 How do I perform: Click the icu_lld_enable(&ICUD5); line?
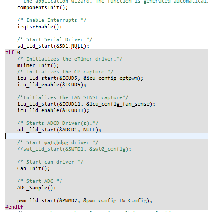pyautogui.click(x=52, y=85)
